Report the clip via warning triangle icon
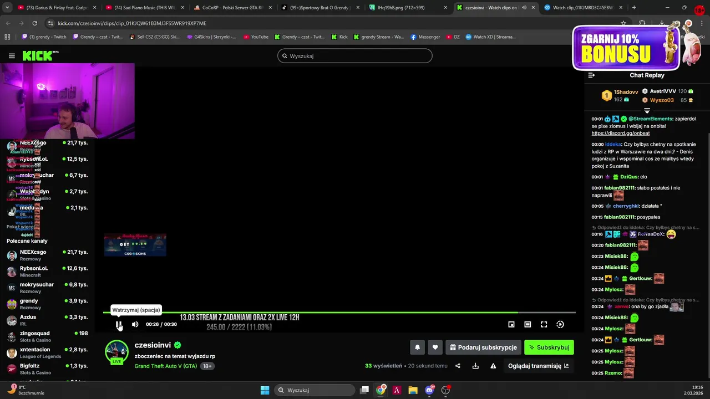710x399 pixels. click(x=493, y=366)
